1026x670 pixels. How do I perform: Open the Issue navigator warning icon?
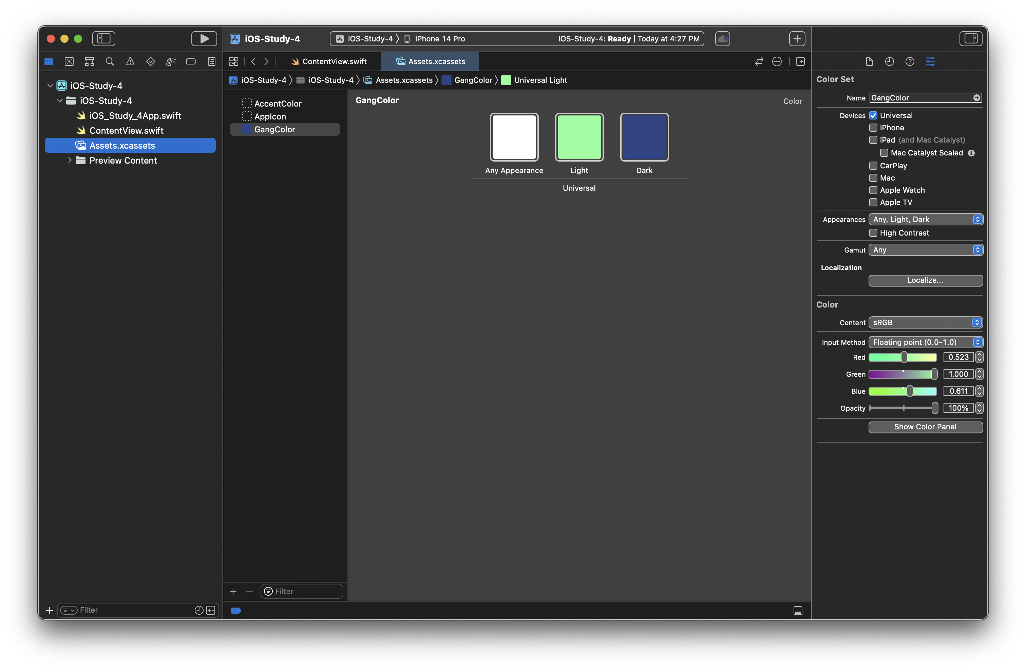tap(130, 62)
